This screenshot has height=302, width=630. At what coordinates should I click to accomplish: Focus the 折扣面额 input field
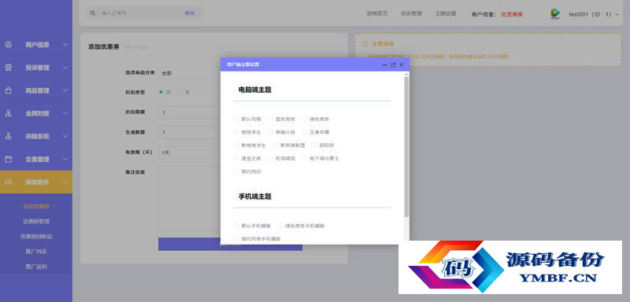coord(189,112)
